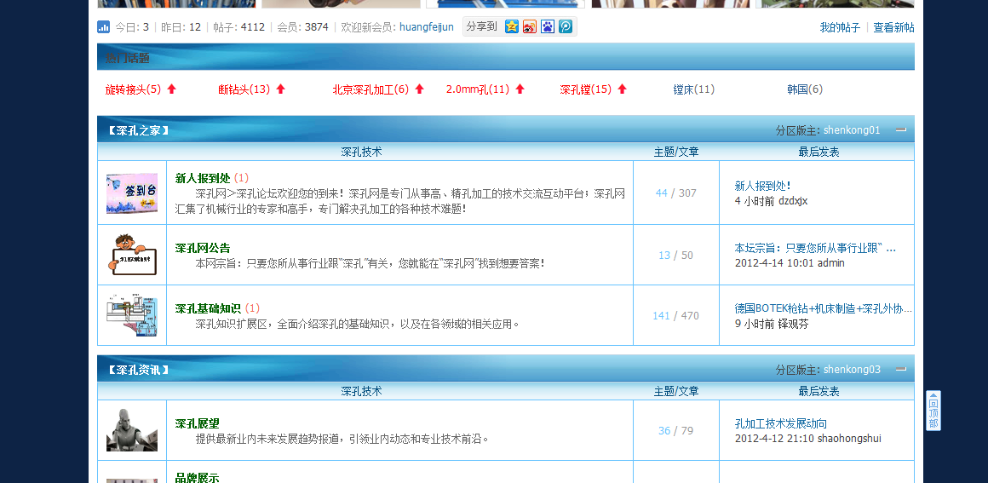
Task: Open last poster shaohongshui's profile
Action: point(849,438)
